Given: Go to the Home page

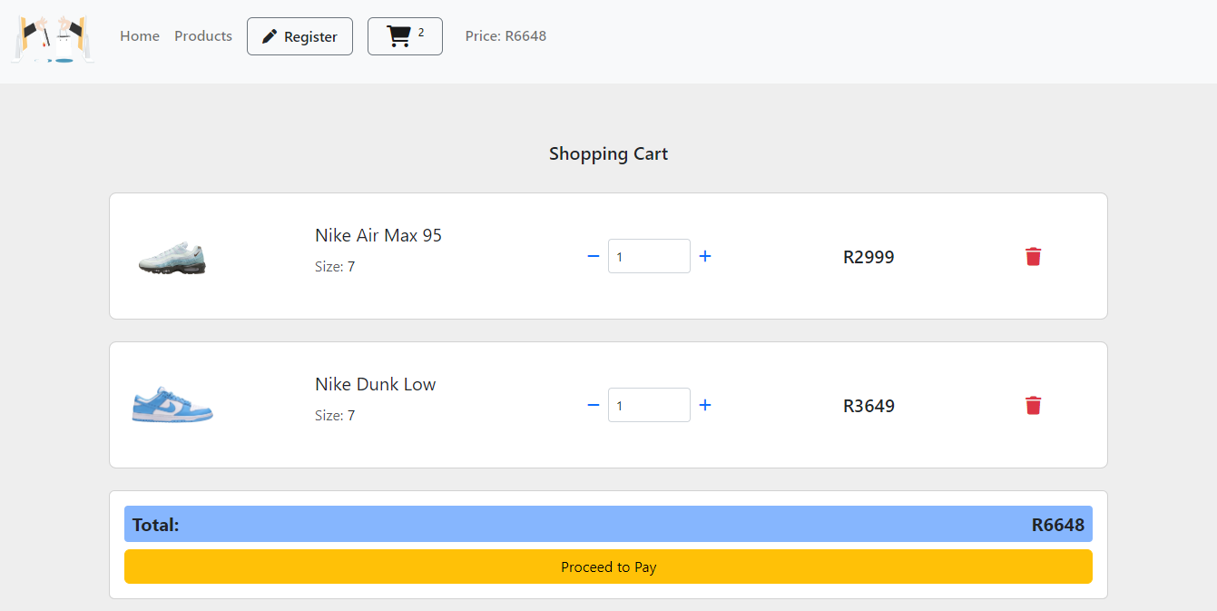Looking at the screenshot, I should tap(140, 36).
